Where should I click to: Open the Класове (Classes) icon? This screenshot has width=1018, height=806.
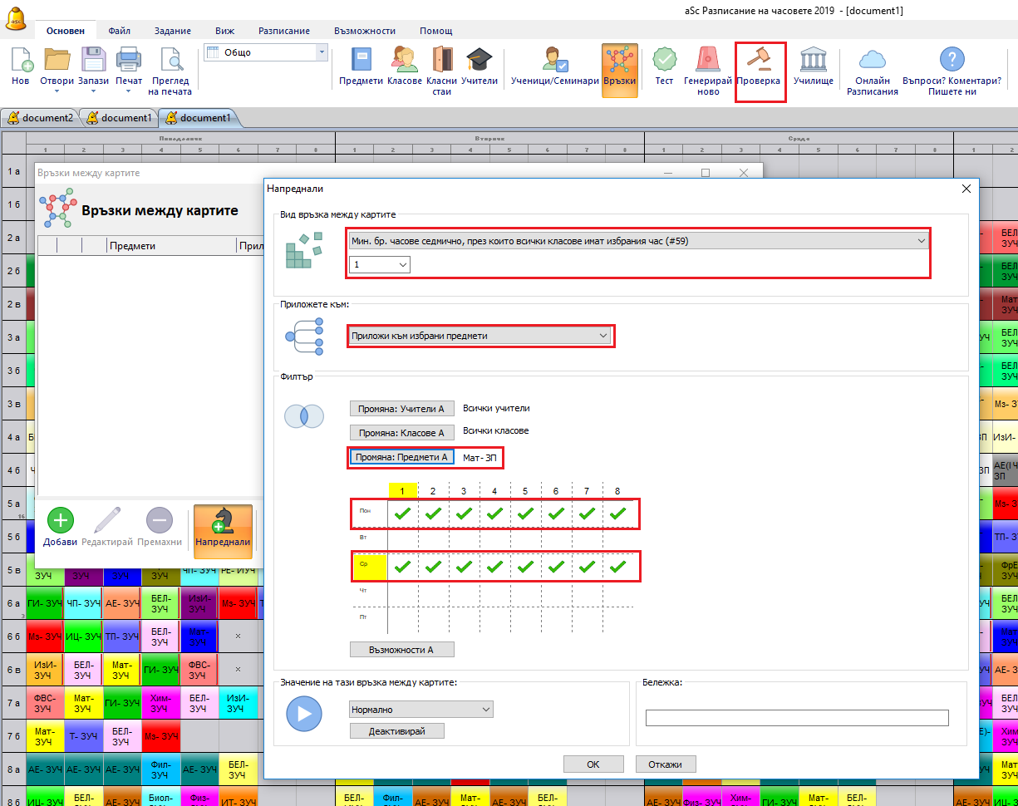coord(404,61)
